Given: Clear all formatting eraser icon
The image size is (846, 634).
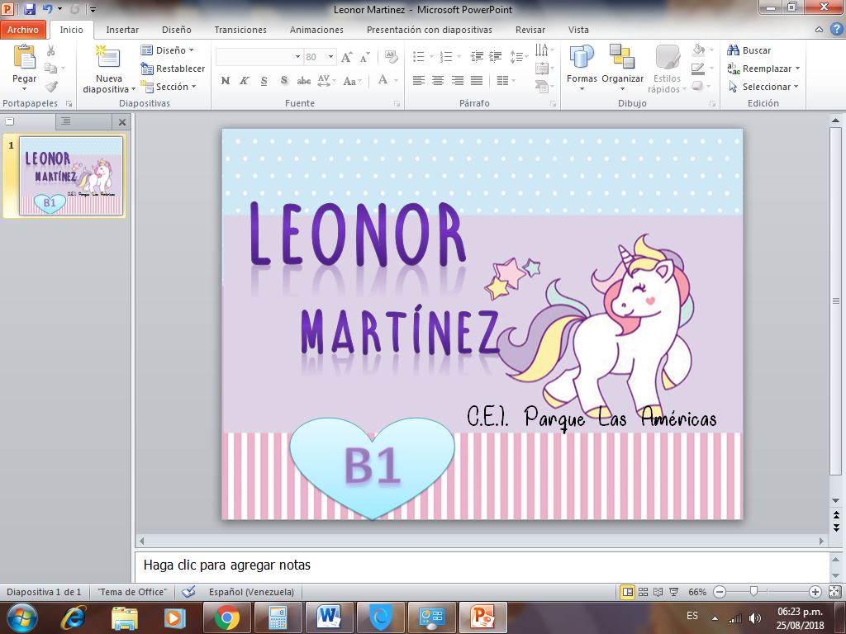Looking at the screenshot, I should pyautogui.click(x=391, y=57).
